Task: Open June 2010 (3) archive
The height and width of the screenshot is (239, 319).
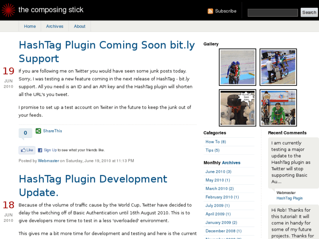Action: [x=218, y=171]
